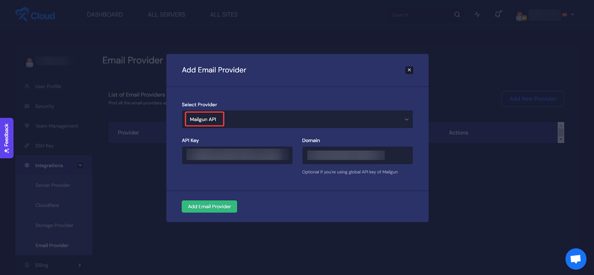
Task: Close the Add Email Provider dialog
Action: coord(409,70)
